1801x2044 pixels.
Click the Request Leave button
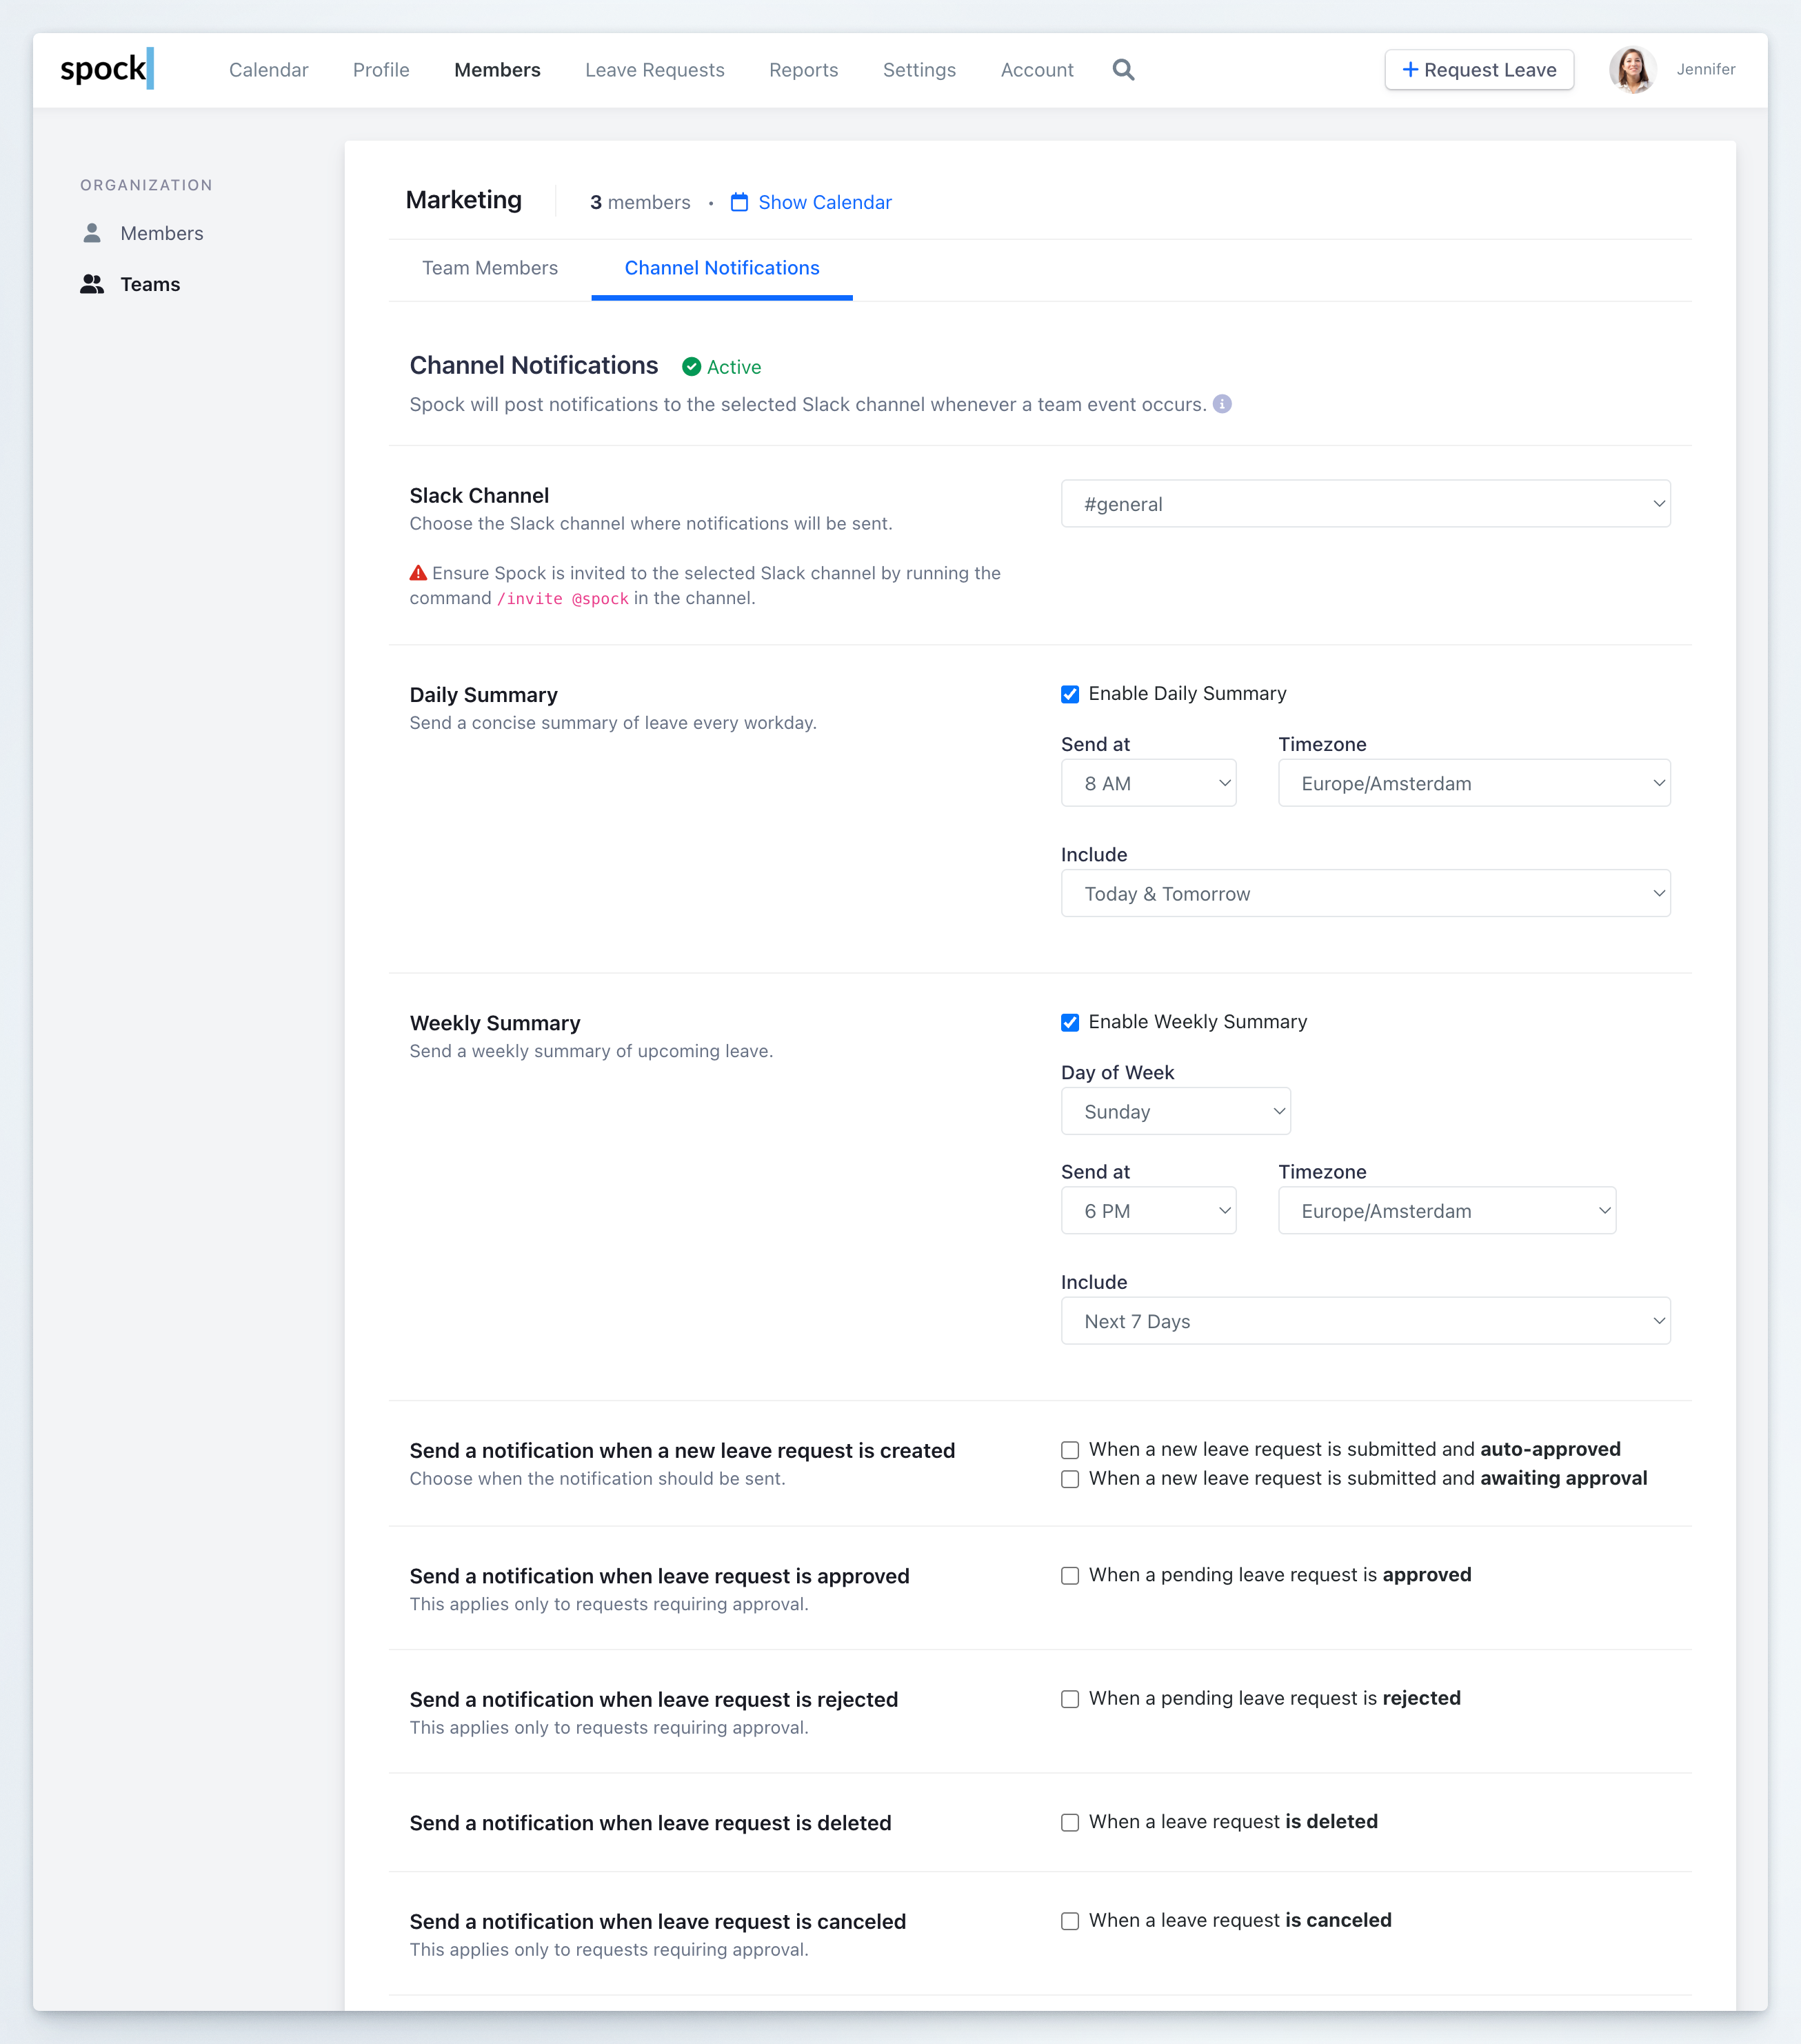[1479, 70]
